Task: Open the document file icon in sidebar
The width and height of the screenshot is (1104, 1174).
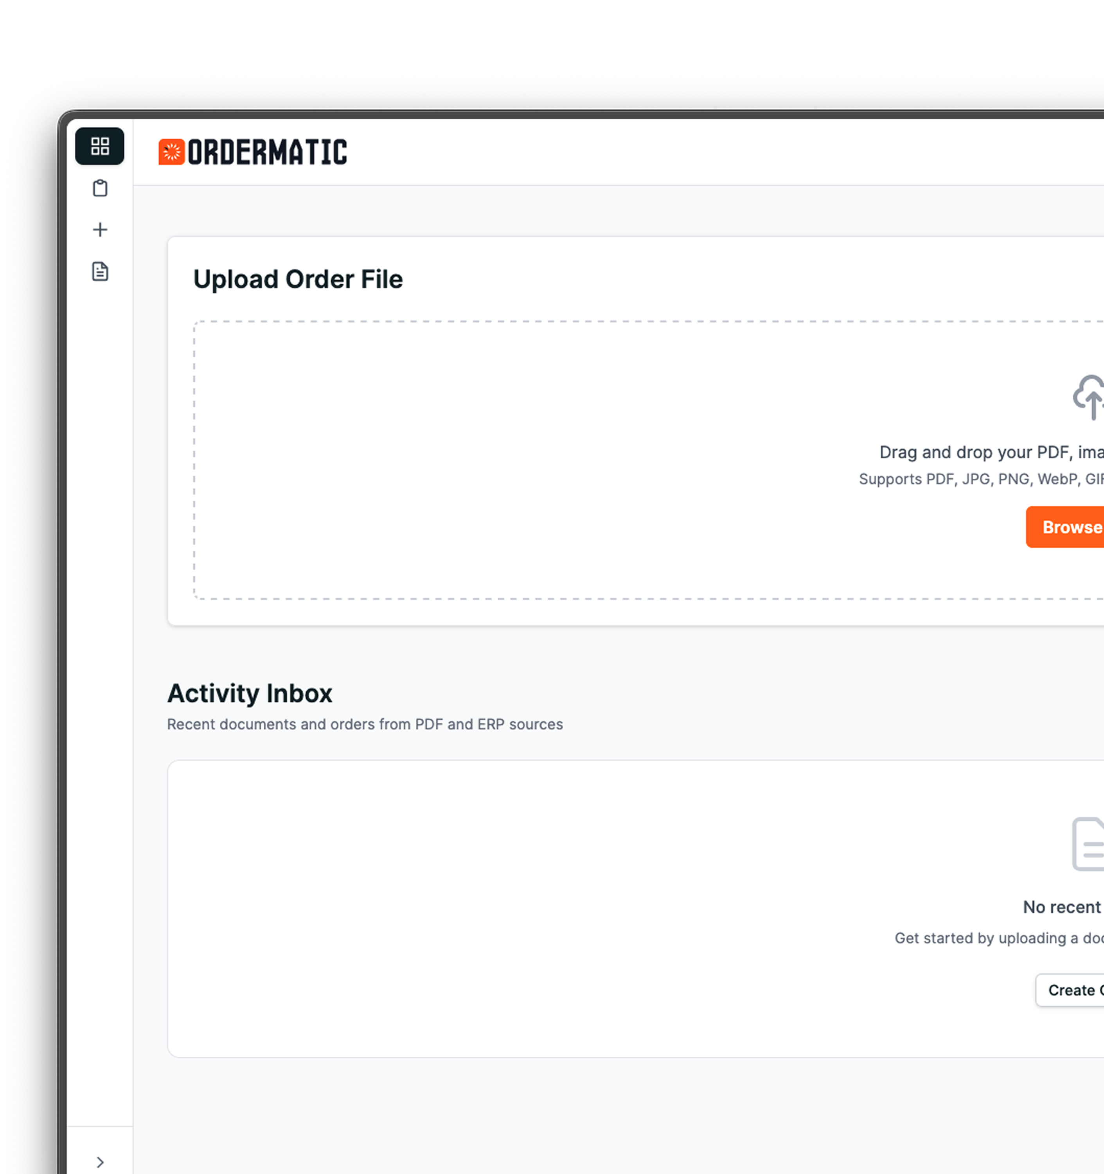Action: coord(100,272)
